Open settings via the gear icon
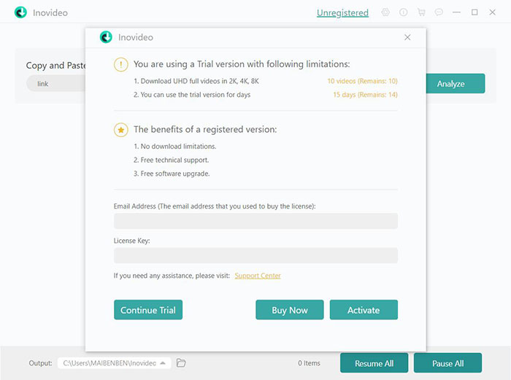The width and height of the screenshot is (511, 380). (x=385, y=12)
